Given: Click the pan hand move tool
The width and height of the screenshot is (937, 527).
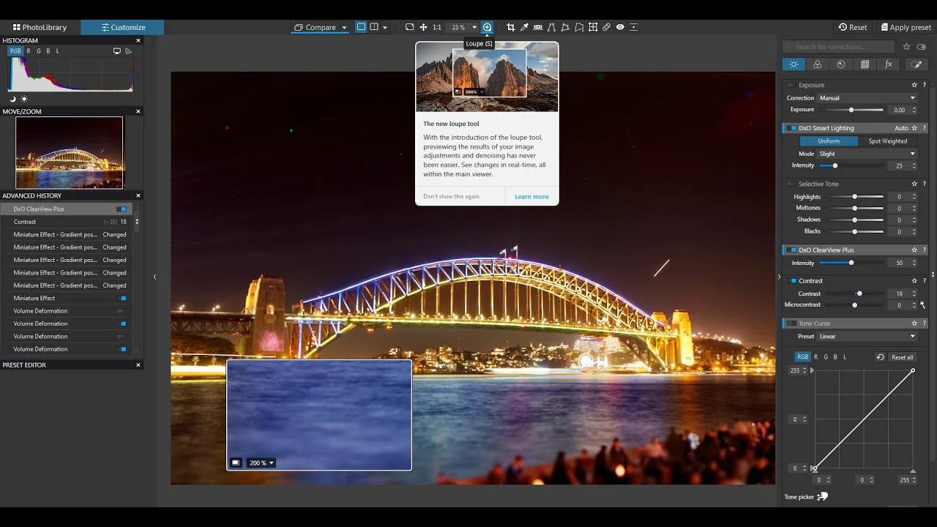Looking at the screenshot, I should (423, 27).
